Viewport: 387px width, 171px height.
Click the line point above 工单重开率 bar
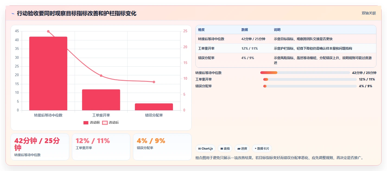tap(101, 76)
